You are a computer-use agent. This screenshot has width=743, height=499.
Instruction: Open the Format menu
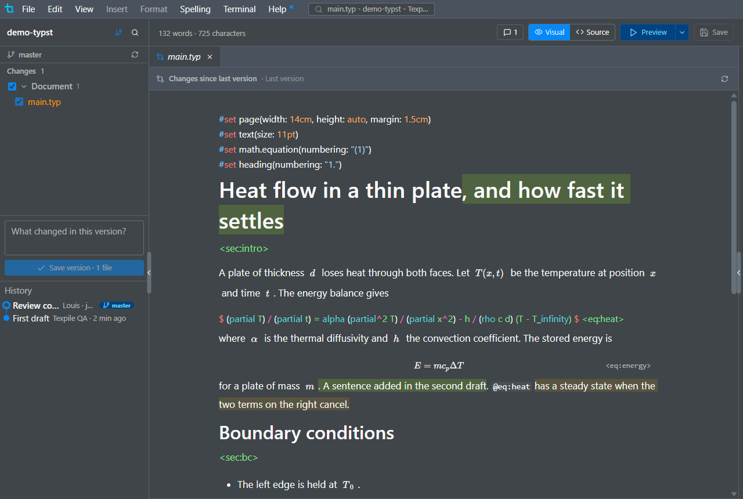click(154, 9)
